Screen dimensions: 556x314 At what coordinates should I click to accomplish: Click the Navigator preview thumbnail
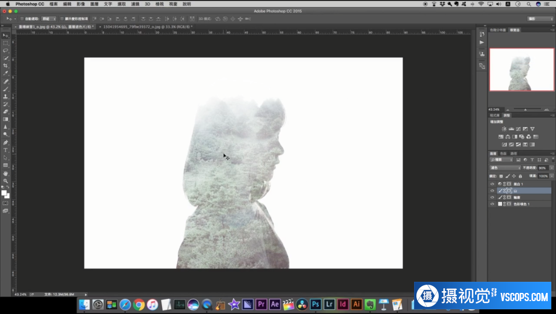[521, 70]
